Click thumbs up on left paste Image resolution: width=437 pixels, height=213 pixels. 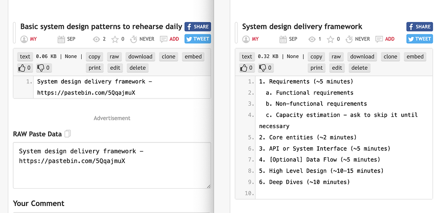[x=25, y=68]
